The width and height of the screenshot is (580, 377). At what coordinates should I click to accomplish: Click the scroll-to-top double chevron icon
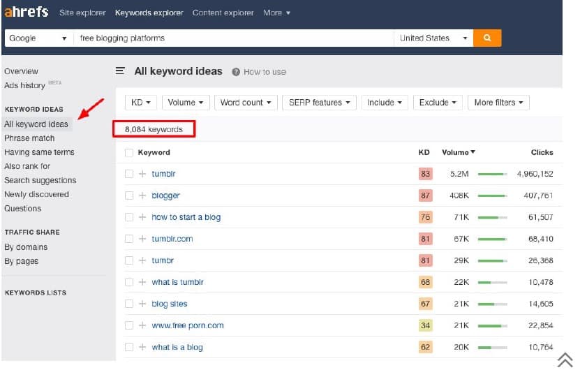point(565,360)
